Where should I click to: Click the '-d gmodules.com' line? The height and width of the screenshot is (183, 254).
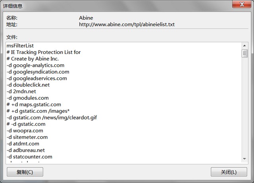click(x=27, y=98)
